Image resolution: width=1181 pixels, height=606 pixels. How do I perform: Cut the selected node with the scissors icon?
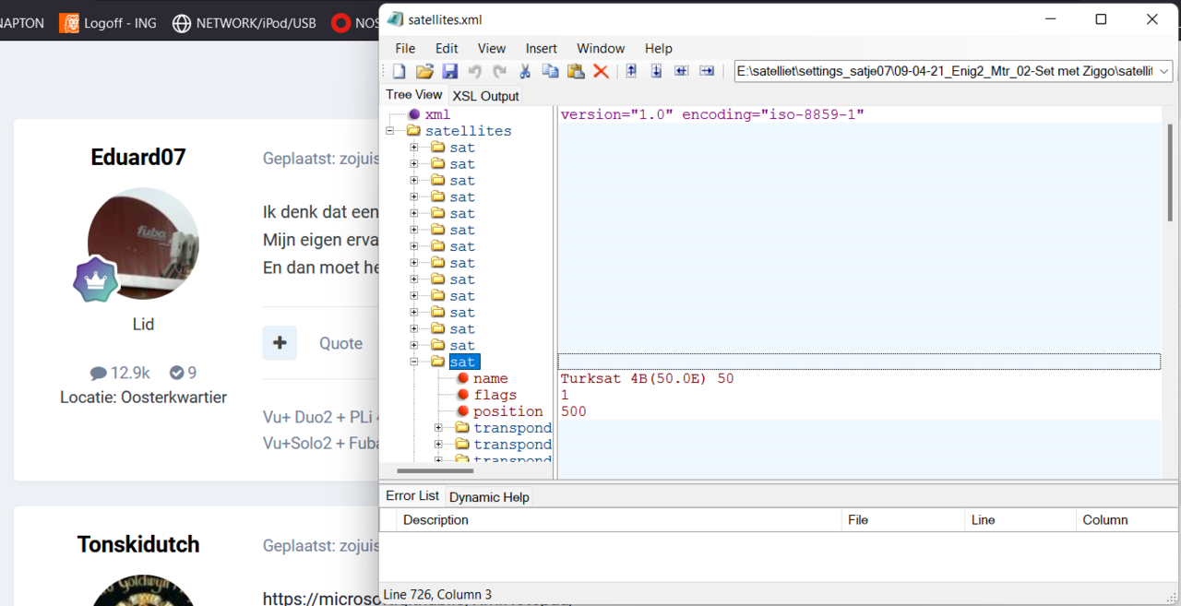pyautogui.click(x=524, y=70)
